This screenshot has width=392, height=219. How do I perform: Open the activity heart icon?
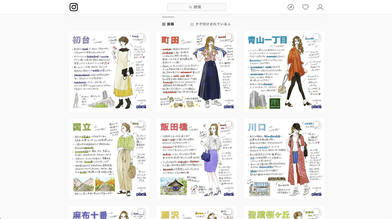pos(305,7)
